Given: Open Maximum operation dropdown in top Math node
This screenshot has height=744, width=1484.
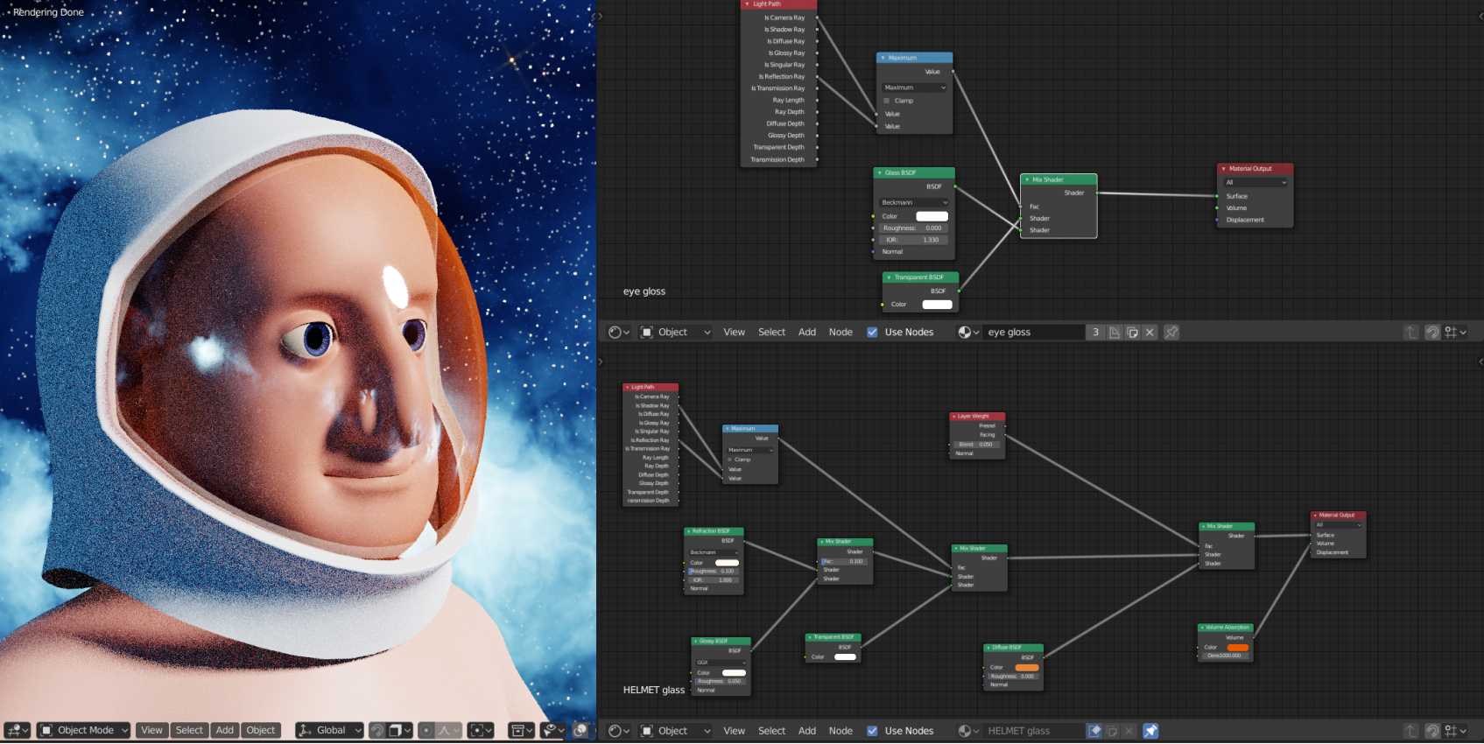Looking at the screenshot, I should pos(915,88).
